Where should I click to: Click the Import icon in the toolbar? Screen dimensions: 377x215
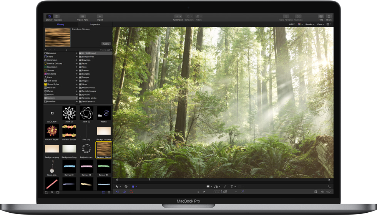pyautogui.click(x=100, y=17)
